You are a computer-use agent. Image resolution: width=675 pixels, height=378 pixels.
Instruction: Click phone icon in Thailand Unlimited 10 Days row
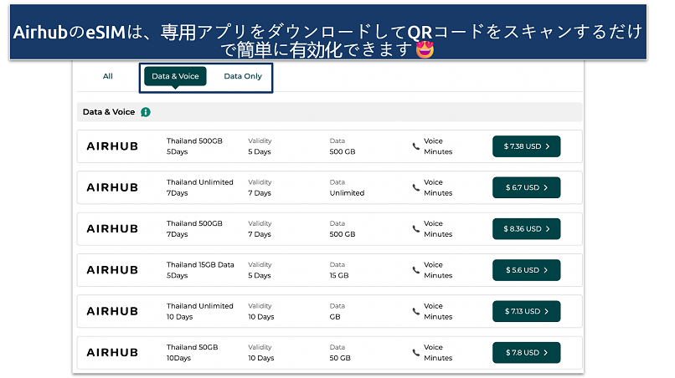tap(416, 311)
